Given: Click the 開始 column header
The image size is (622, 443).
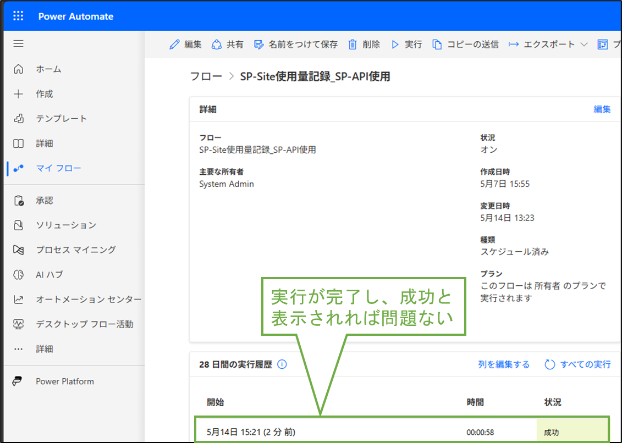Looking at the screenshot, I should click(216, 402).
